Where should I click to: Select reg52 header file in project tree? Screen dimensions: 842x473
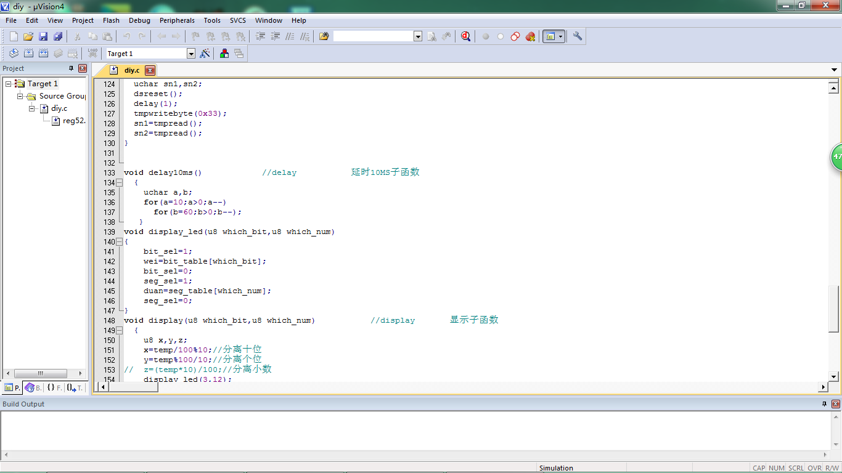point(68,121)
